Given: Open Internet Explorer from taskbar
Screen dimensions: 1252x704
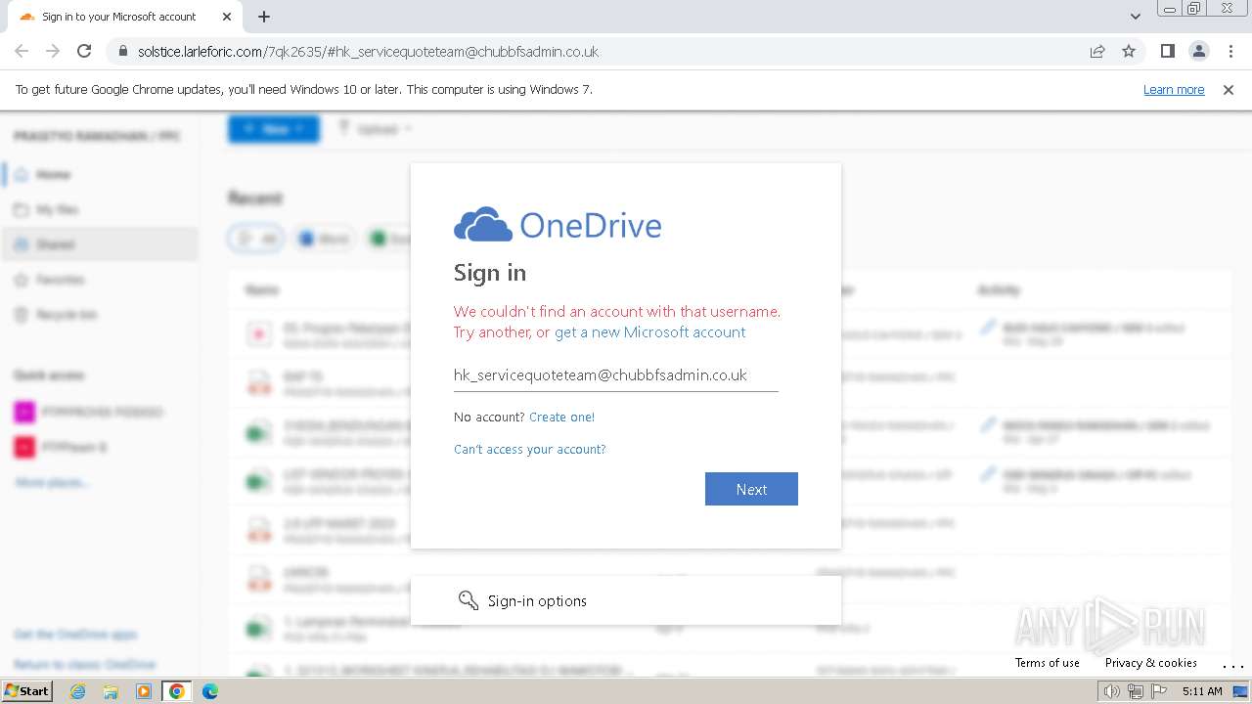Looking at the screenshot, I should point(77,691).
